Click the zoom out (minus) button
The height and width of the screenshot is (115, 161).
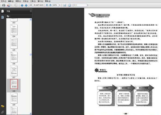coord(47,5)
